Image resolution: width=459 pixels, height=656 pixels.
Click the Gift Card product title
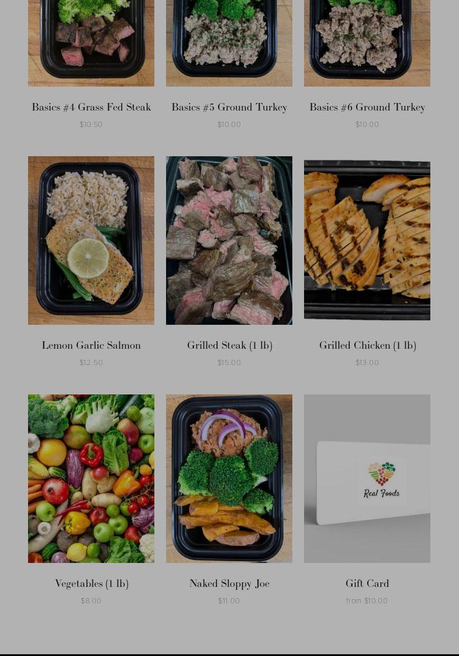367,583
